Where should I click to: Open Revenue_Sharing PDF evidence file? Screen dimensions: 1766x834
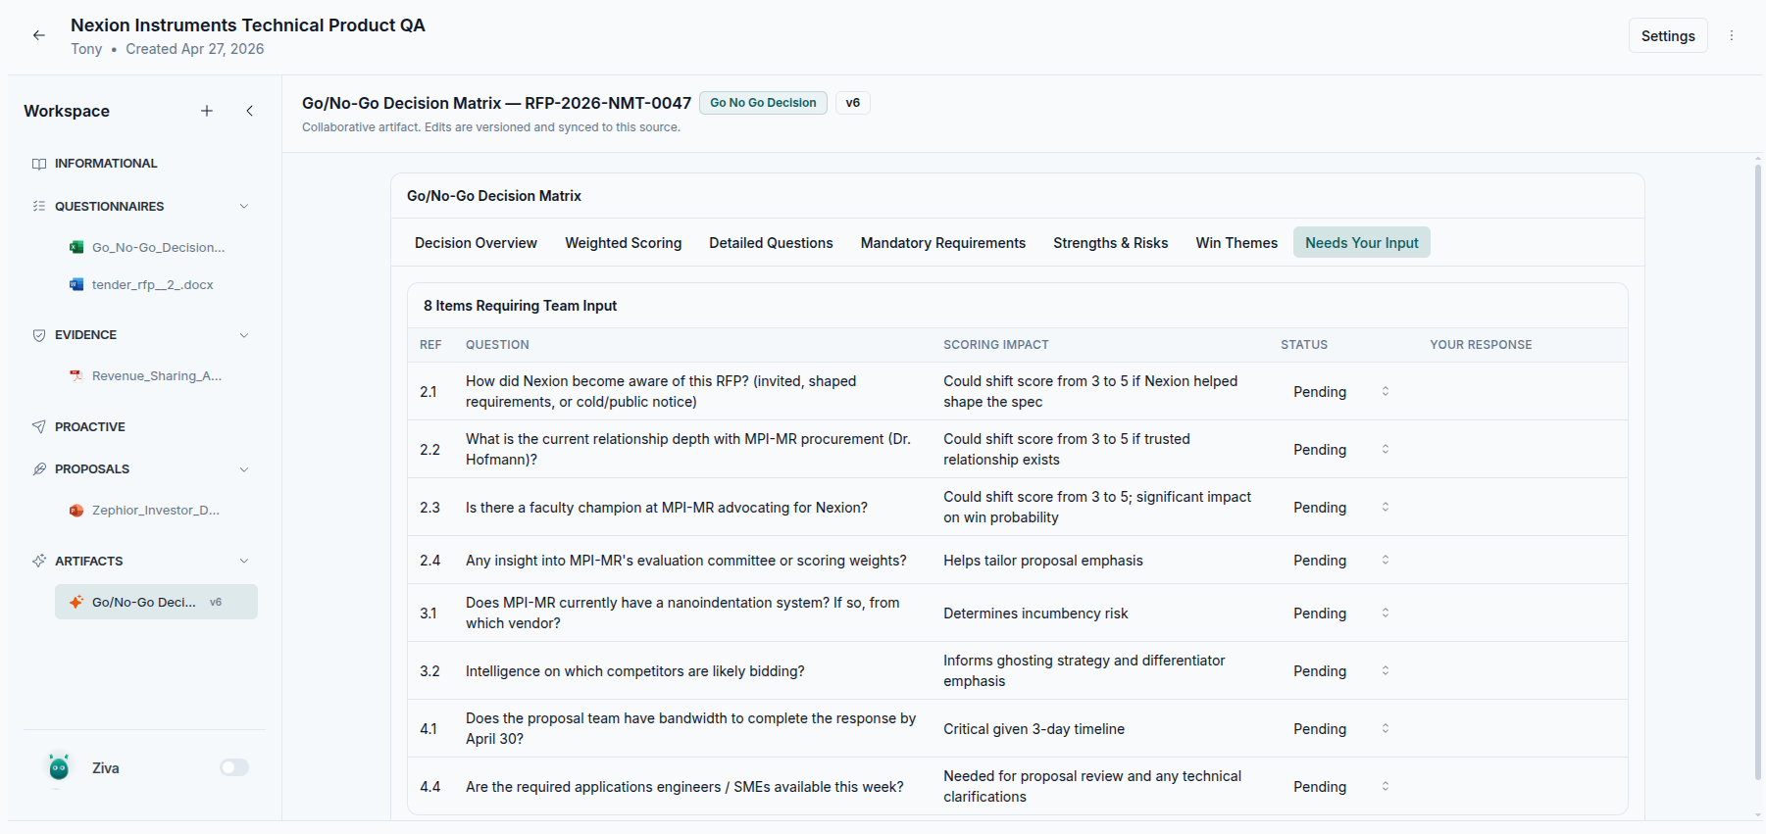(156, 375)
